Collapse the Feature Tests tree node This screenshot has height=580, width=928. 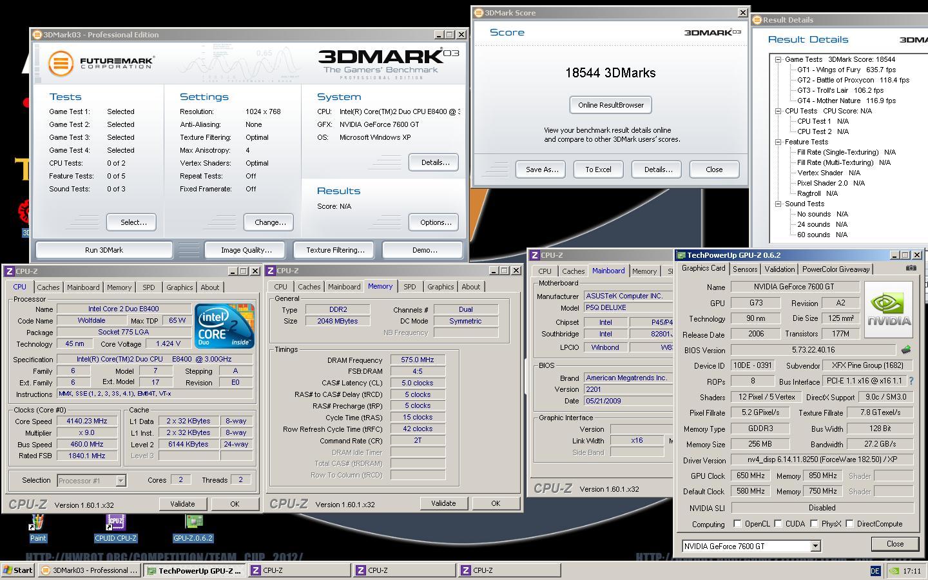(x=778, y=142)
